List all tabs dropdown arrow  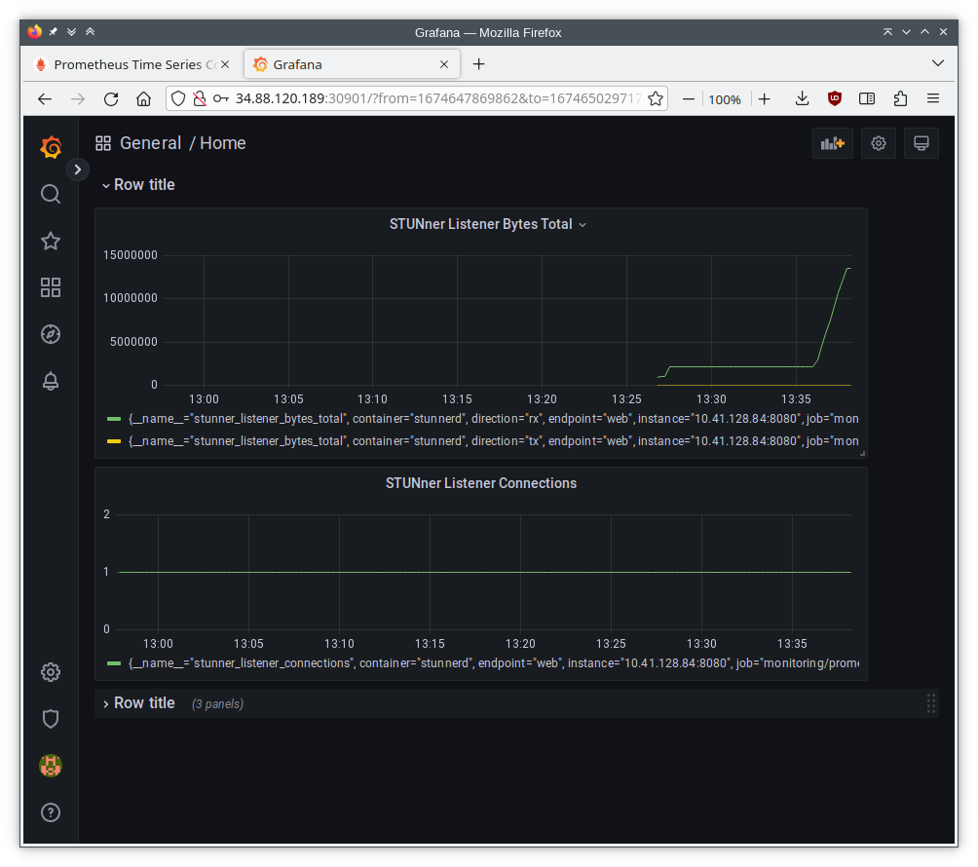click(937, 63)
